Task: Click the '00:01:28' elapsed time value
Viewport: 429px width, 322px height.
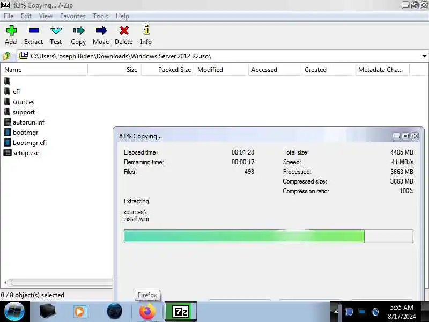Action: pyautogui.click(x=243, y=152)
